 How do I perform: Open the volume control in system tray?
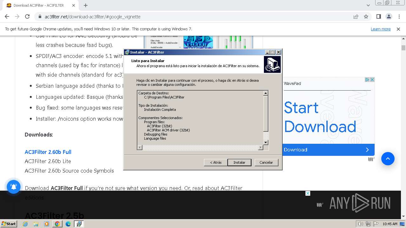coord(360,224)
